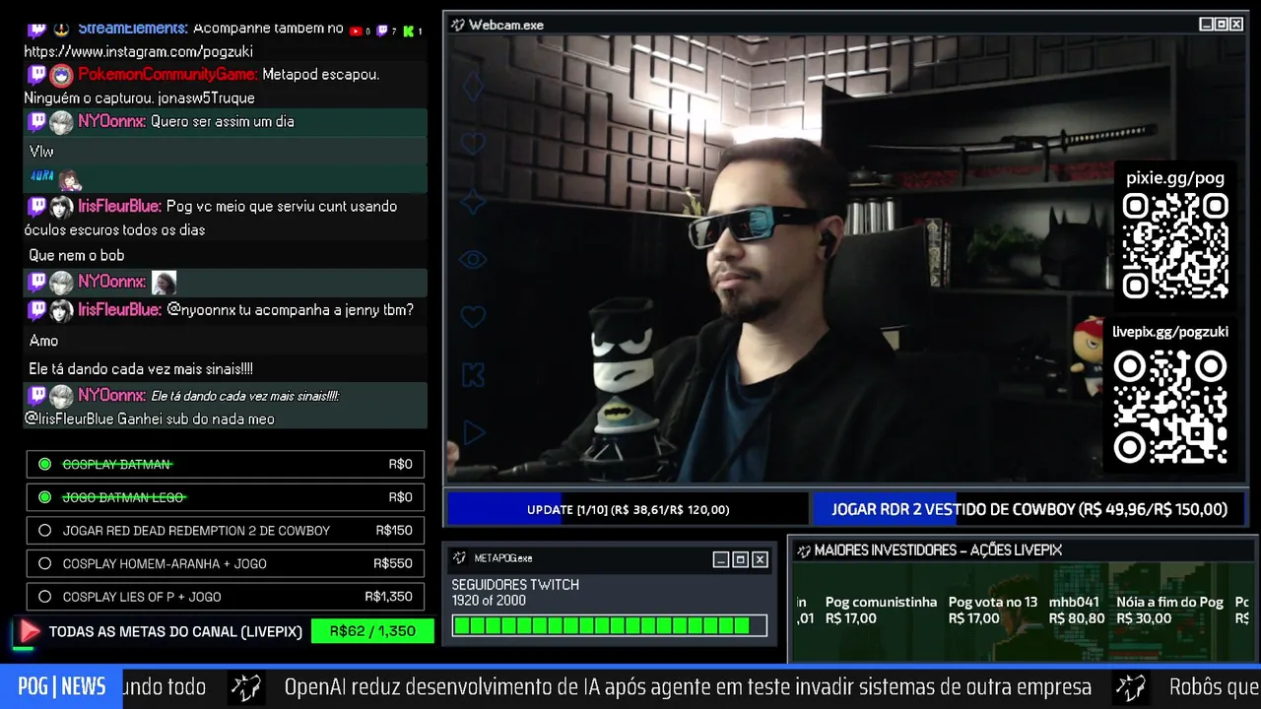This screenshot has height=709, width=1261.
Task: Click the AURA emote in chat
Action: pos(41,177)
